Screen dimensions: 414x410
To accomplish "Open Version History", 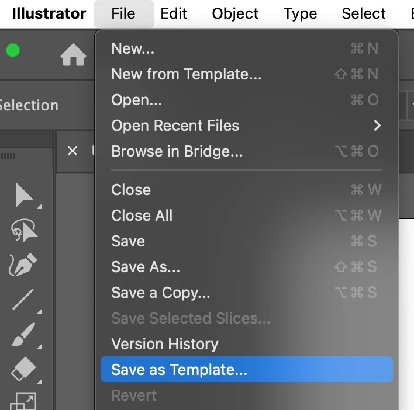I will coord(164,344).
